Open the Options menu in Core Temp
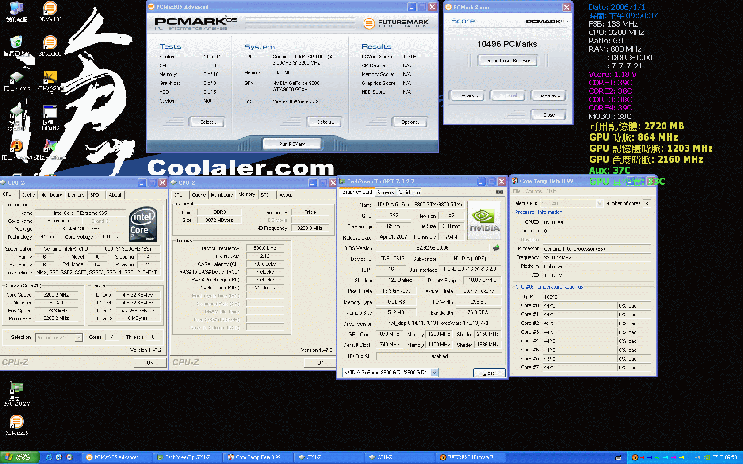Viewport: 743px width, 464px height. [x=533, y=191]
